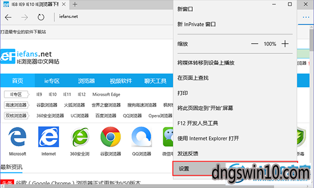The image size is (314, 188).
Task: Open the 百度浏览器 link
Action: (x=106, y=116)
